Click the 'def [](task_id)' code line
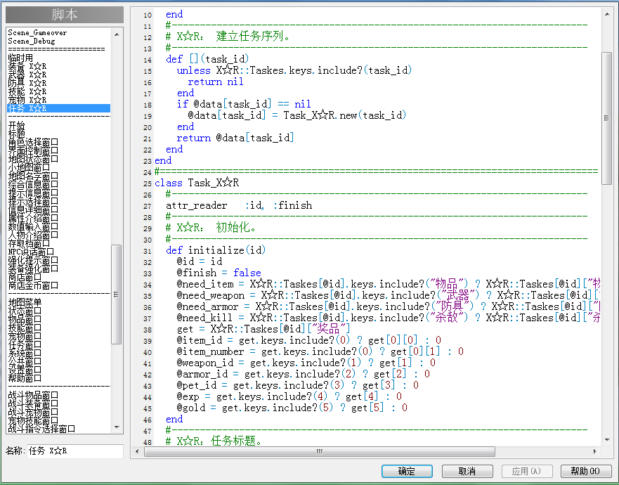 pyautogui.click(x=207, y=59)
